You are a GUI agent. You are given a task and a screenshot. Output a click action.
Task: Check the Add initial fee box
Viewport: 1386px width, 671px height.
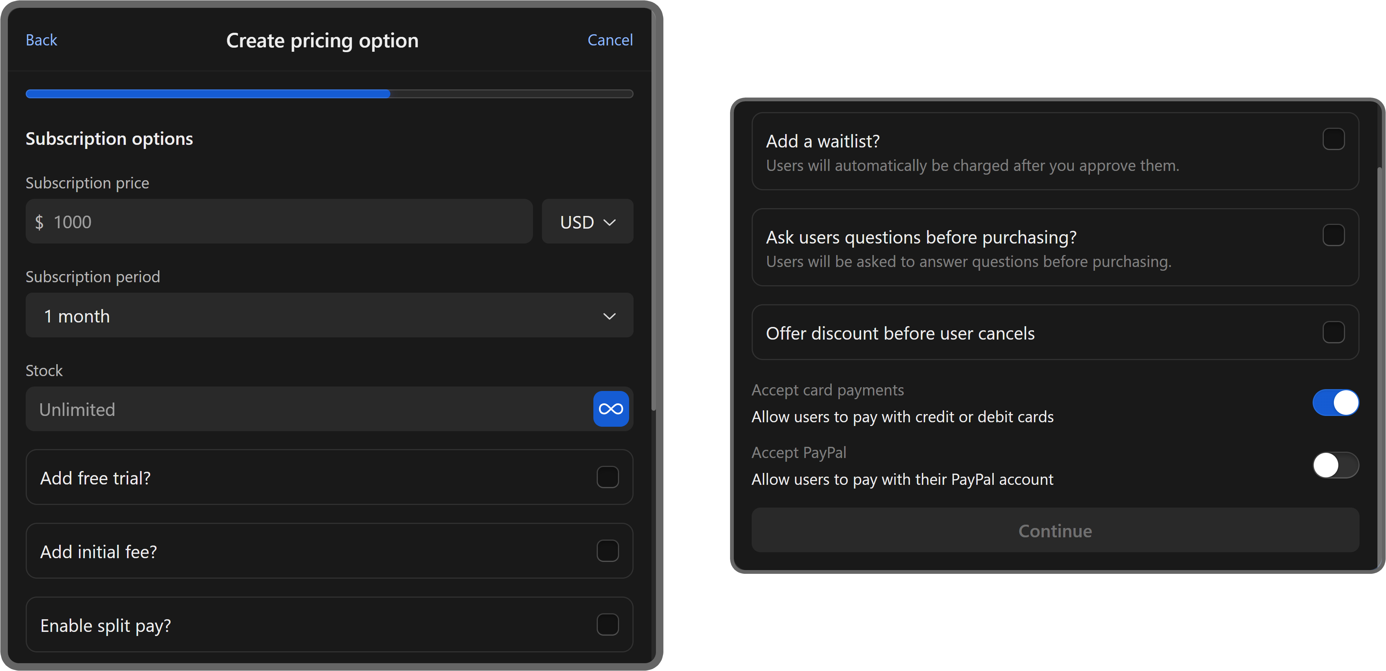pos(608,551)
